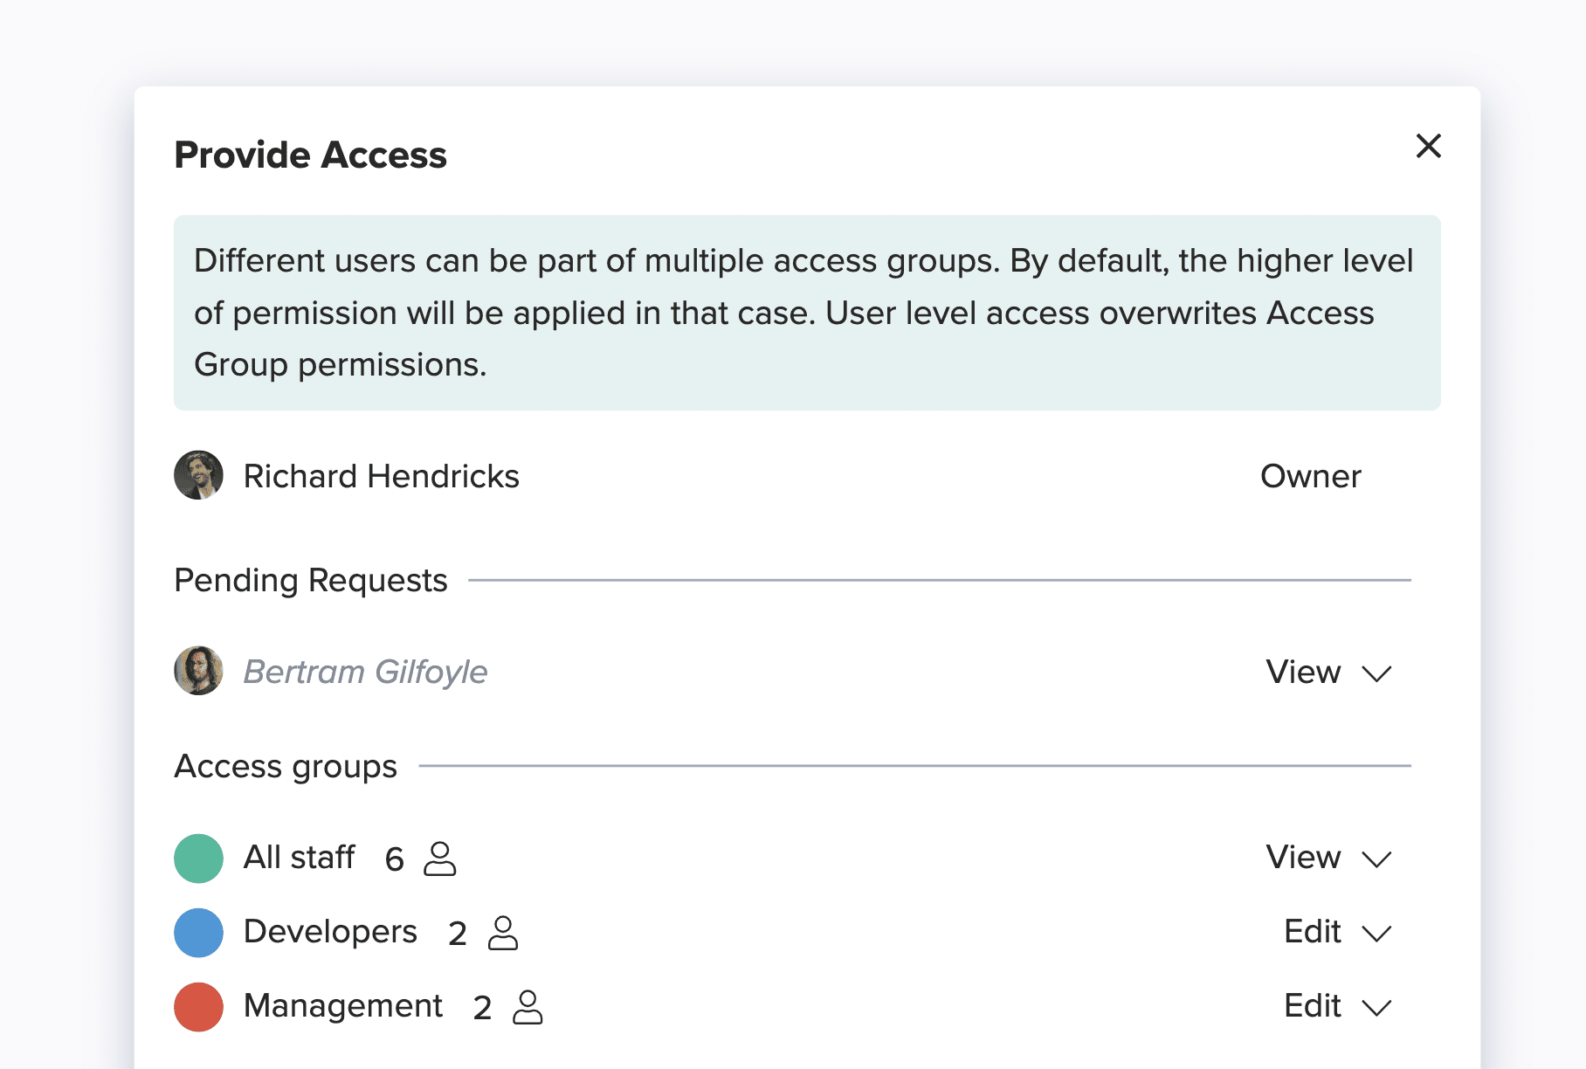Select the Bertram Gilfoyle pending name
Image resolution: width=1586 pixels, height=1069 pixels.
click(365, 672)
